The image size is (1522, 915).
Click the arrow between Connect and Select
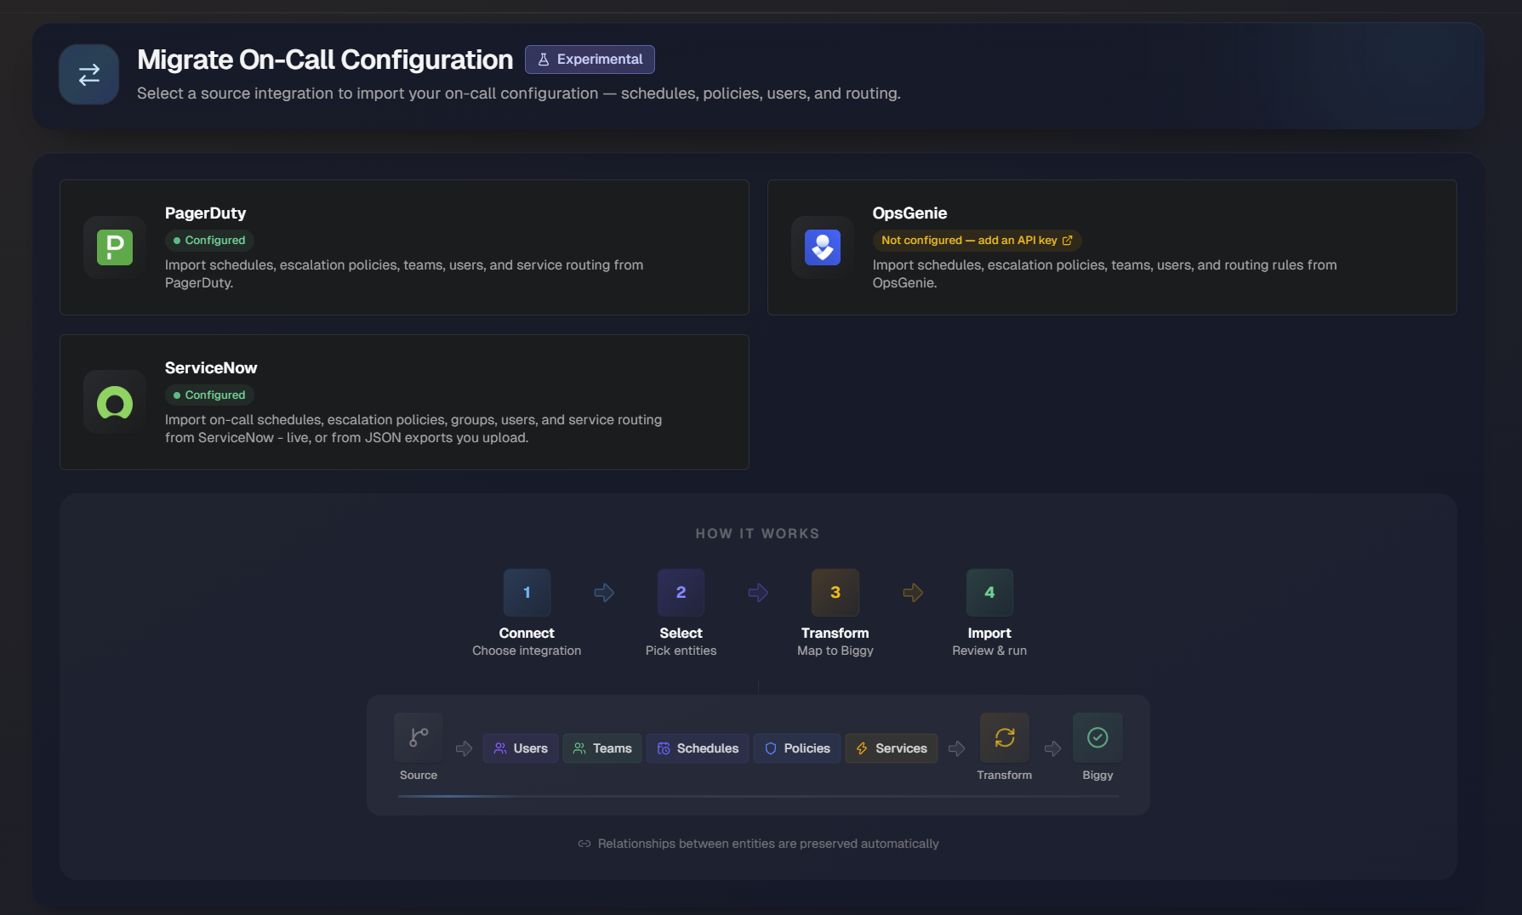pos(604,593)
